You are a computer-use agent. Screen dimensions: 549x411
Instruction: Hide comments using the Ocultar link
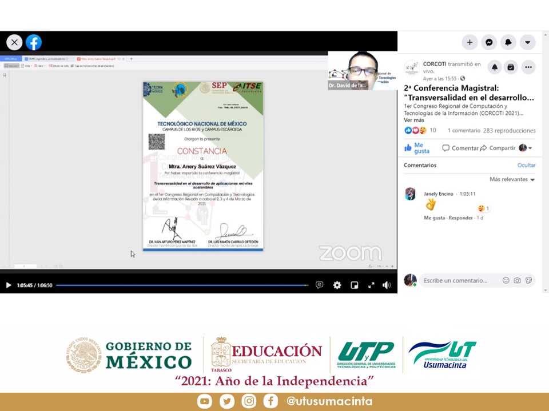click(526, 165)
